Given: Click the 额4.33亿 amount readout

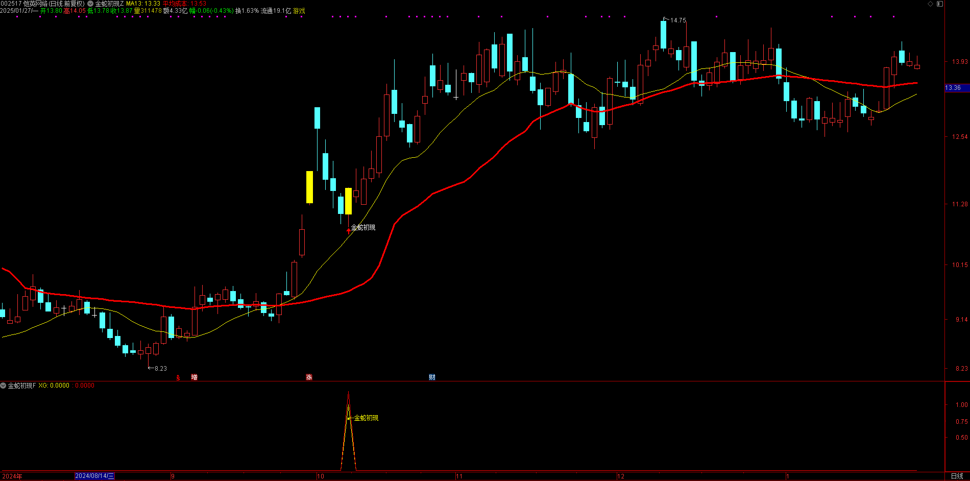Looking at the screenshot, I should 175,11.
